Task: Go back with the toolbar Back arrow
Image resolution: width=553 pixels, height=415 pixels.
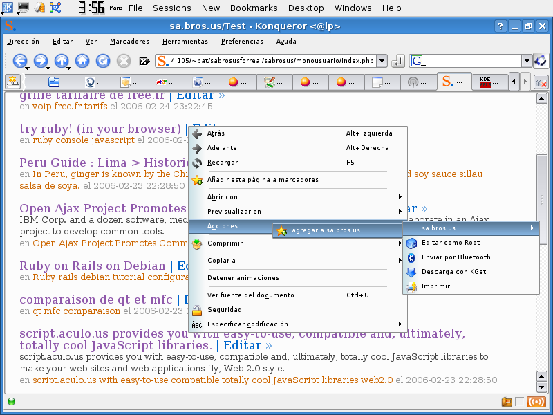Action: [20, 61]
